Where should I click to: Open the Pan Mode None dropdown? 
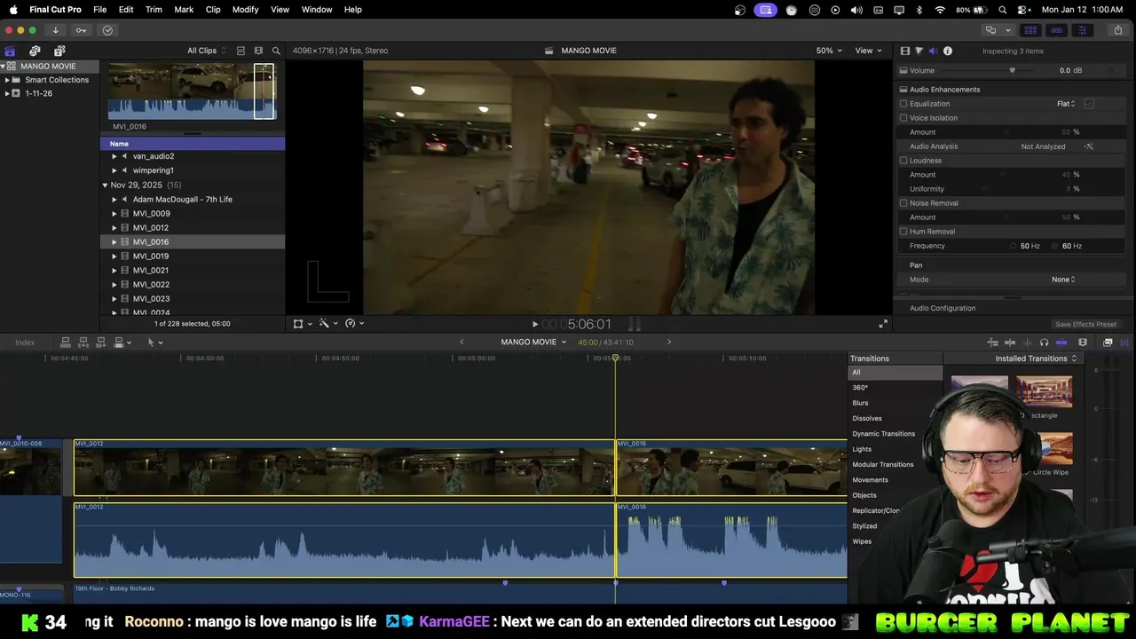click(1063, 280)
